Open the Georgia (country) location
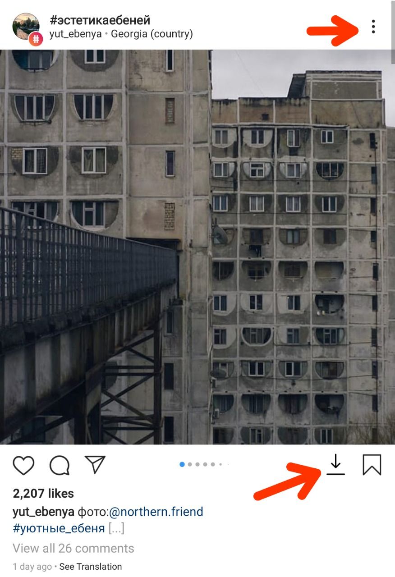 point(152,34)
